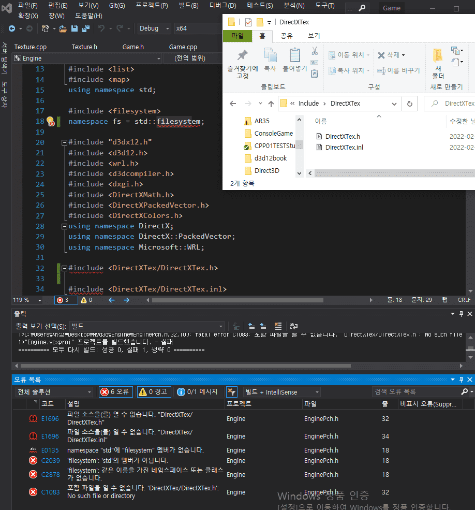The image size is (475, 510).
Task: Click the Delete X icon in Explorer ribbon
Action: point(381,55)
